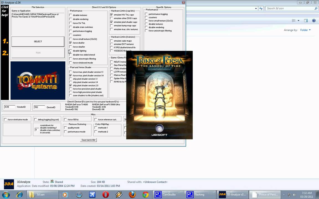Click the TommTi systems logo
319x199 pixels.
point(38,81)
